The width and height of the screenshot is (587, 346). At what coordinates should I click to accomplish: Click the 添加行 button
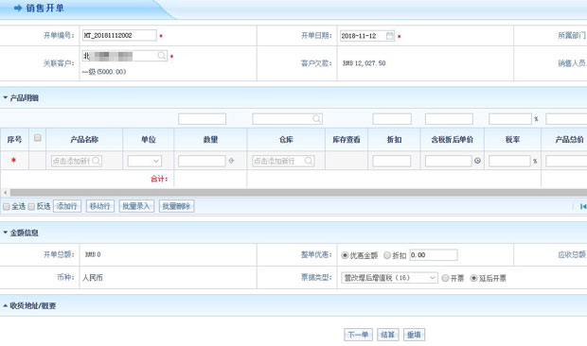[67, 206]
